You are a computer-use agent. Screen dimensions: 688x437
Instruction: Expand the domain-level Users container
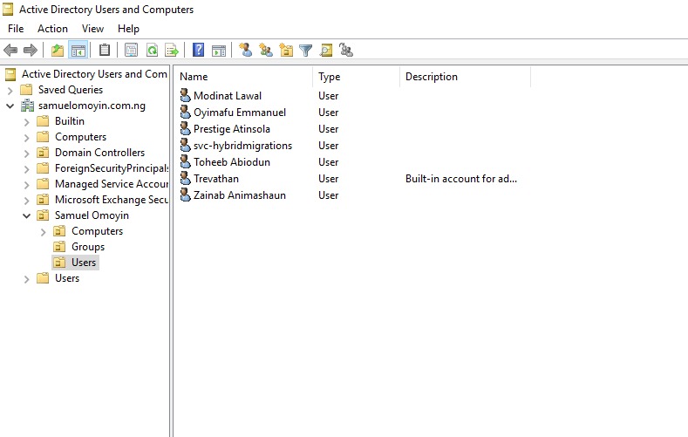[27, 279]
